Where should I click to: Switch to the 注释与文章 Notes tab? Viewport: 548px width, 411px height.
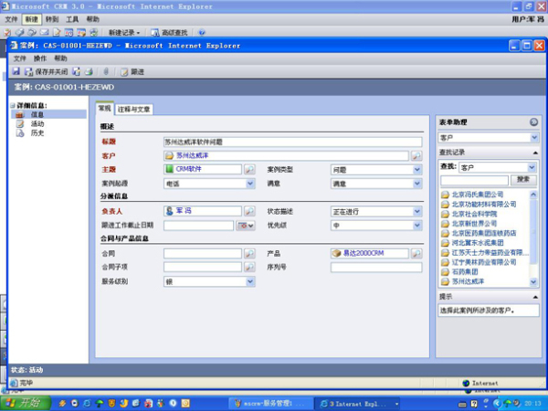click(x=133, y=110)
